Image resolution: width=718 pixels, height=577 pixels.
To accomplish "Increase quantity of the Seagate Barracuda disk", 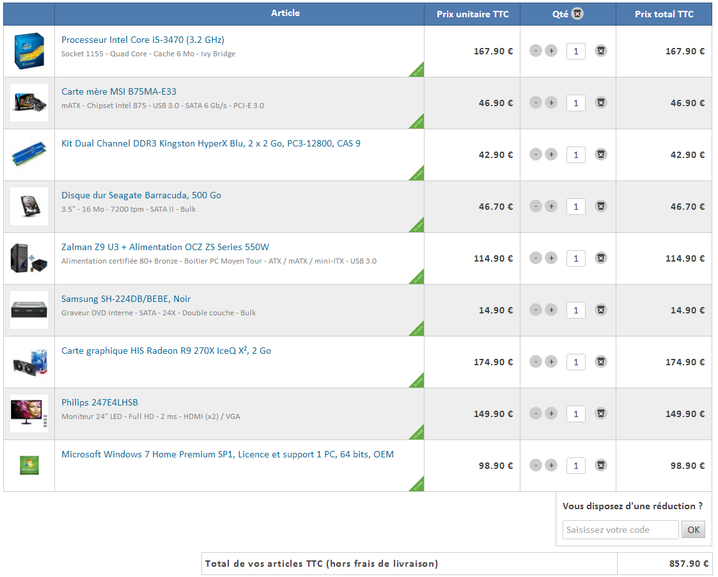I will pyautogui.click(x=551, y=206).
